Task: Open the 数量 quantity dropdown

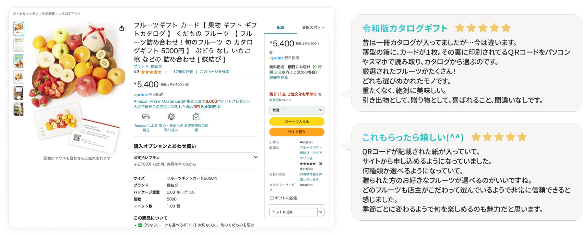Action: 297,110
